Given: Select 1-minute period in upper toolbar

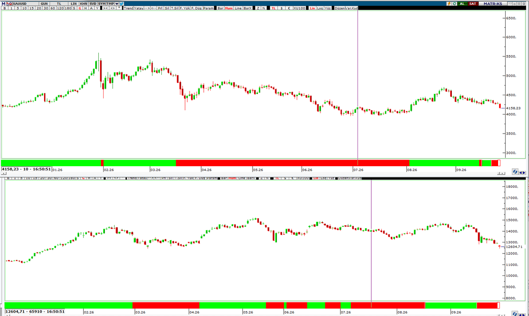Looking at the screenshot, I should tap(11, 8).
